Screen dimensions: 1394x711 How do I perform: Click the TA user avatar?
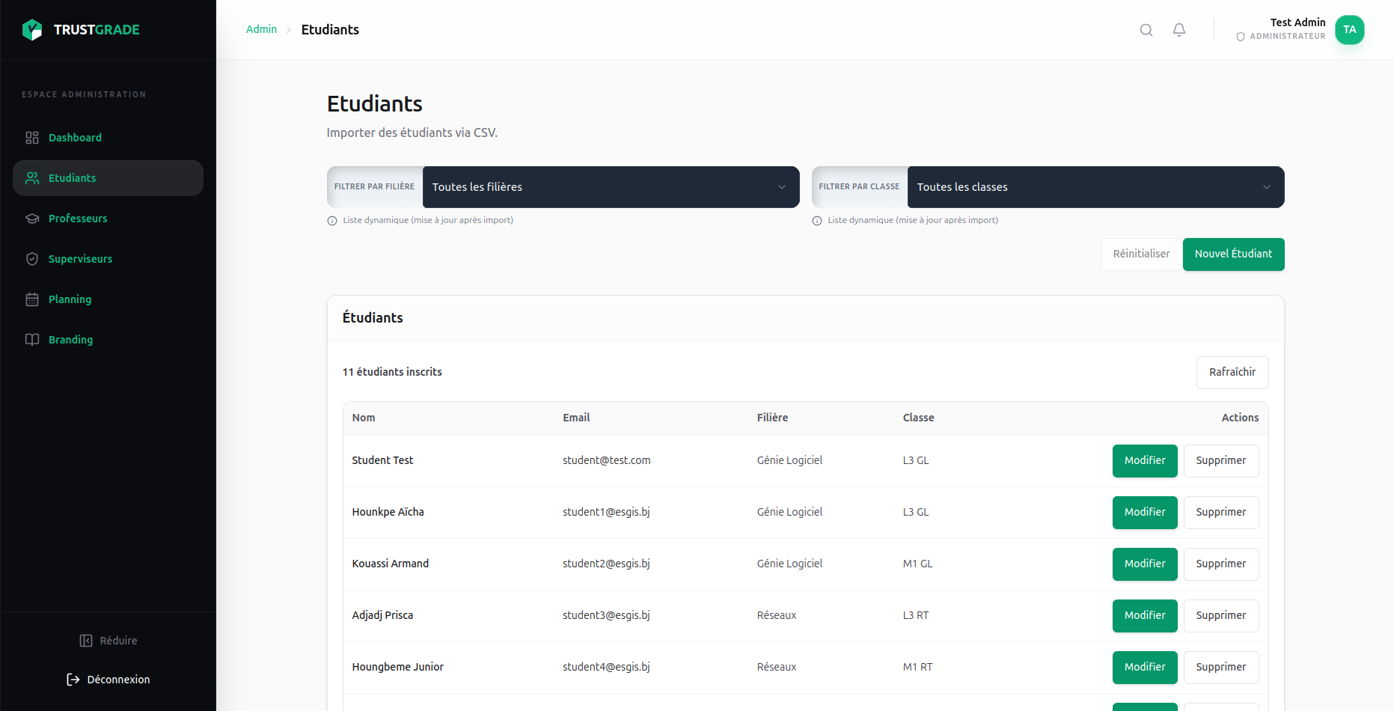point(1349,30)
